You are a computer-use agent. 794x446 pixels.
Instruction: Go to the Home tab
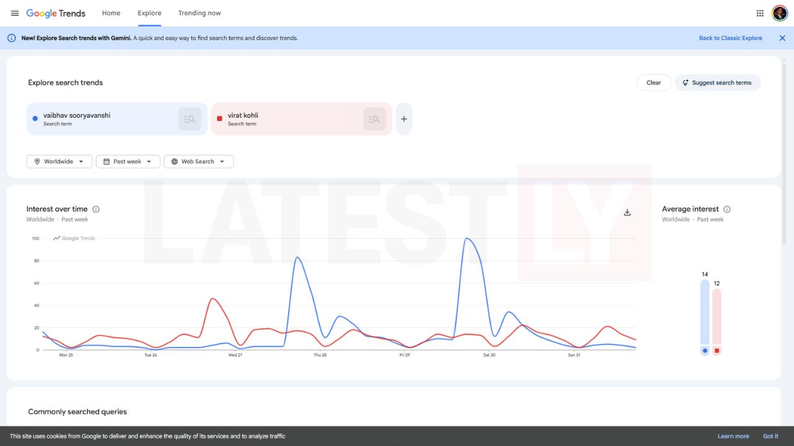pyautogui.click(x=111, y=13)
